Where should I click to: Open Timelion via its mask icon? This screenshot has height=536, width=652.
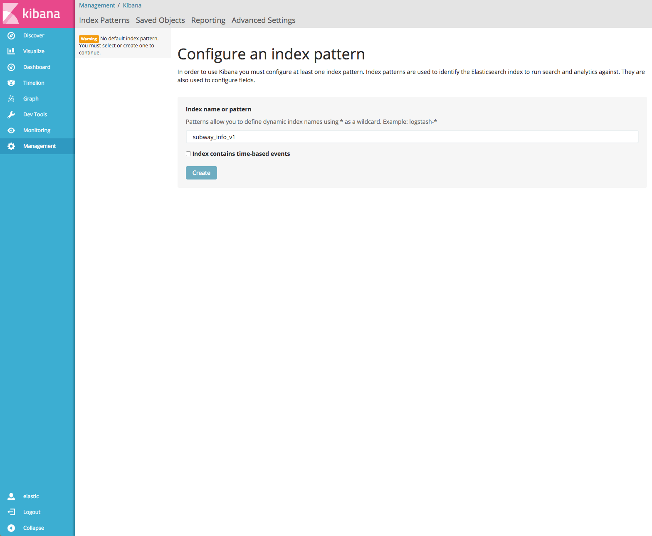11,83
